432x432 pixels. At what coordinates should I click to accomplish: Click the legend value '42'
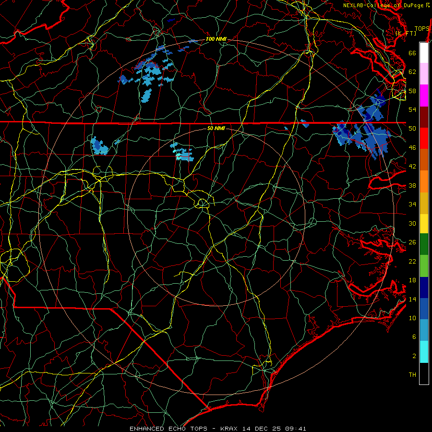(x=412, y=167)
